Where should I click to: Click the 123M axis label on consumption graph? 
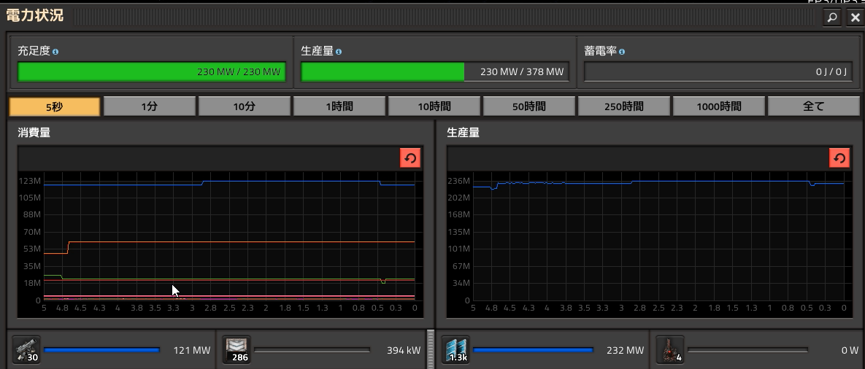tap(29, 181)
